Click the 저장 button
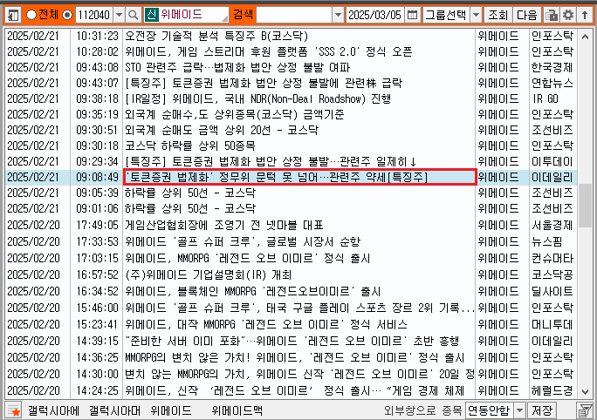Image resolution: width=597 pixels, height=420 pixels. tap(541, 410)
